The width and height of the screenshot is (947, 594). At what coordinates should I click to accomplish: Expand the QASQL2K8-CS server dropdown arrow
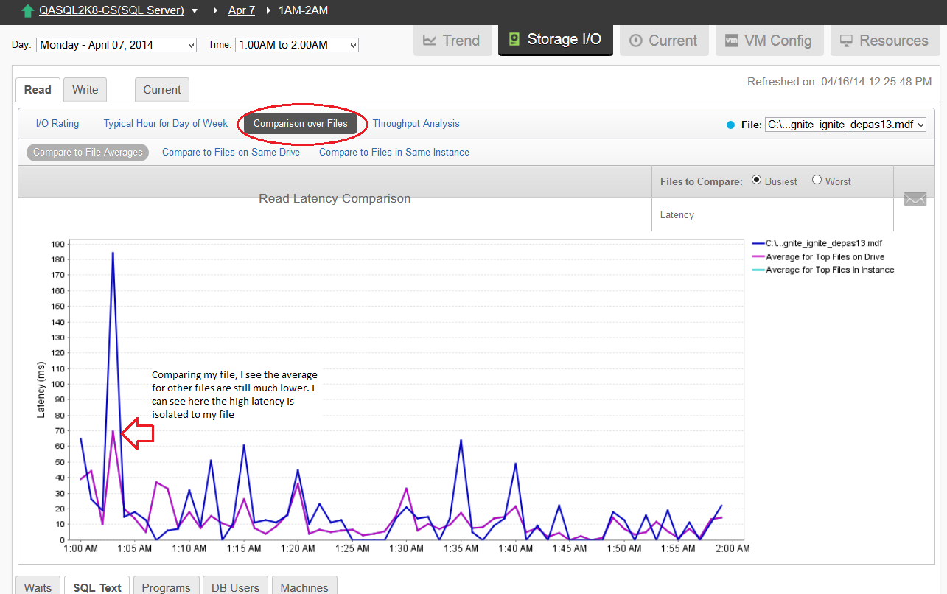[195, 11]
